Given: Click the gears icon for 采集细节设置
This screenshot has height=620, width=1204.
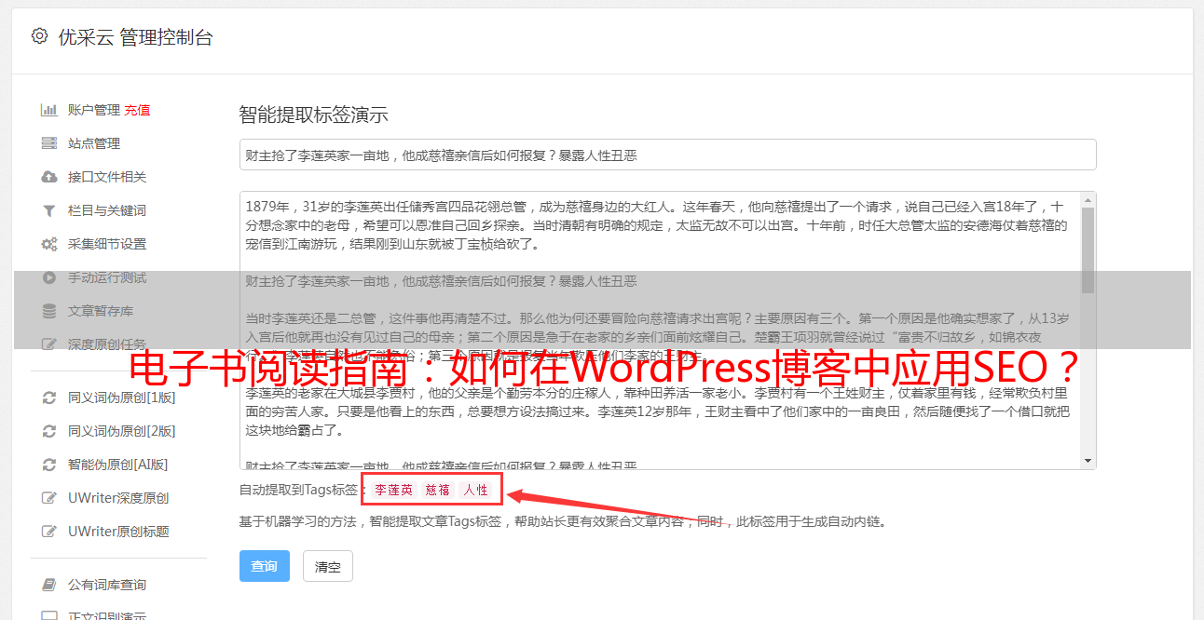Looking at the screenshot, I should tap(49, 244).
